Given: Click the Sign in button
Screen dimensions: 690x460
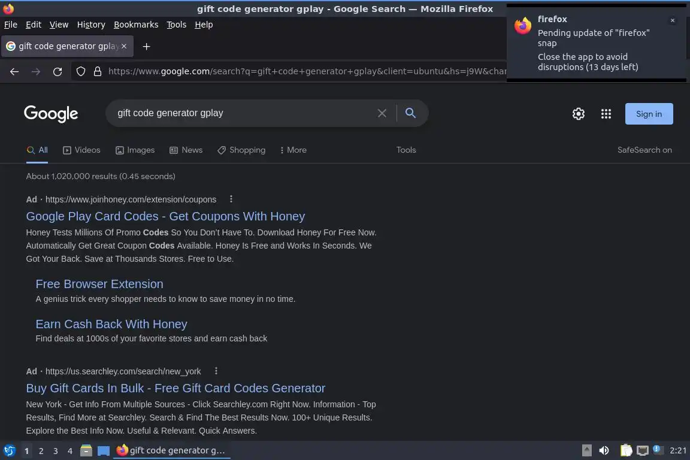Looking at the screenshot, I should point(649,114).
